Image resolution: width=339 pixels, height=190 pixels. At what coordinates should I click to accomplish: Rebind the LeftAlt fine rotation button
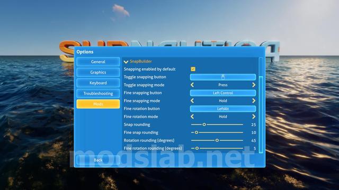(223, 109)
